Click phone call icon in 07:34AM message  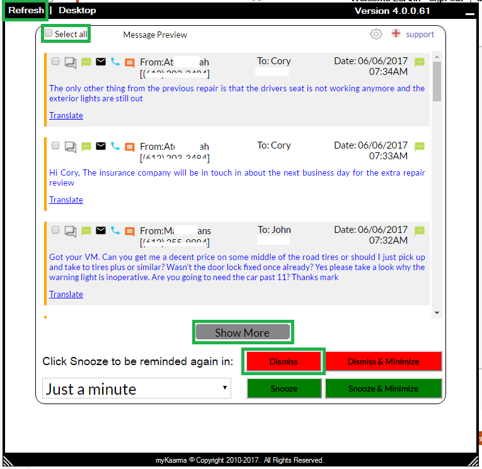(x=115, y=62)
